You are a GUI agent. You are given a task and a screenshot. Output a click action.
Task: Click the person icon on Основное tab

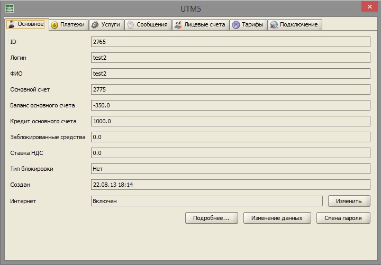(x=12, y=24)
